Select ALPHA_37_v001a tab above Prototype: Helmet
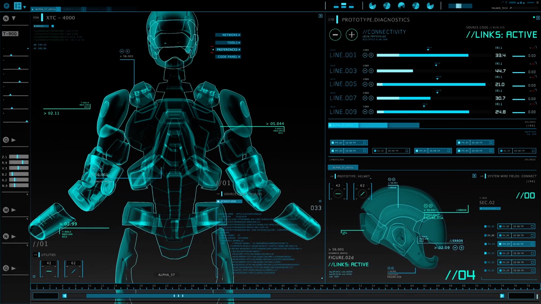This screenshot has height=304, width=541. pos(343,167)
